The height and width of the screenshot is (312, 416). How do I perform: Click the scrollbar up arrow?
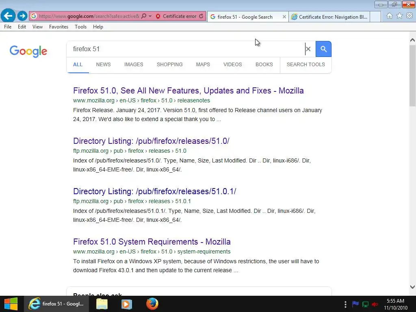(x=412, y=40)
